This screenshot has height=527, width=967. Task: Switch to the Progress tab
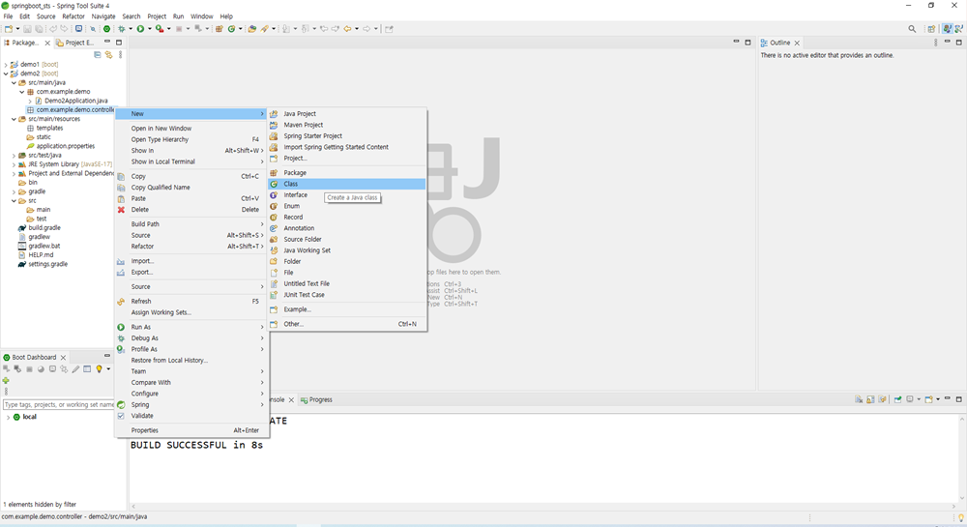[316, 400]
